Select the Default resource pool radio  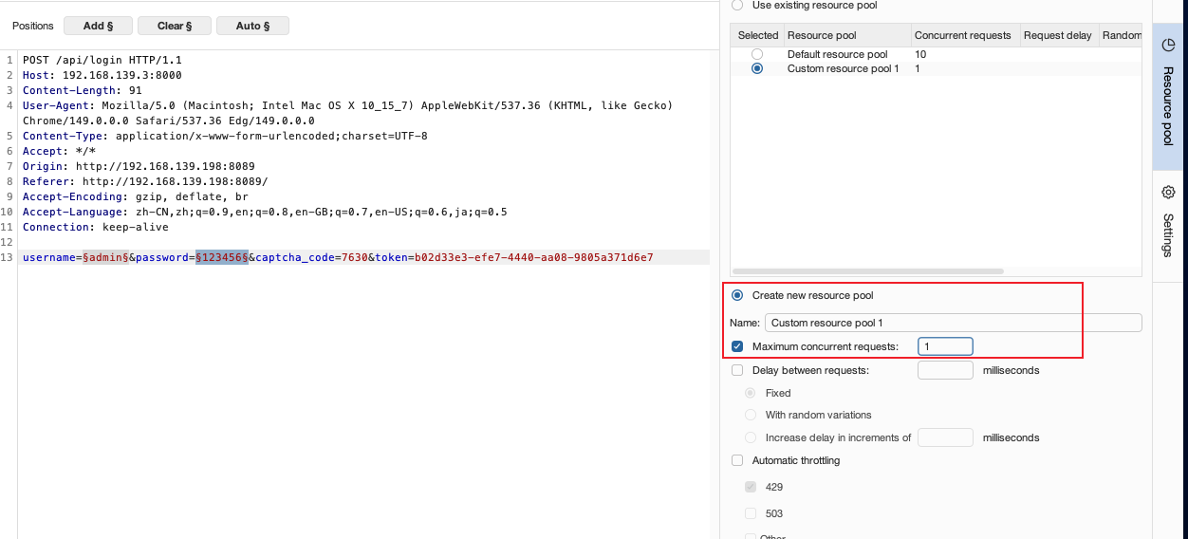pyautogui.click(x=757, y=55)
